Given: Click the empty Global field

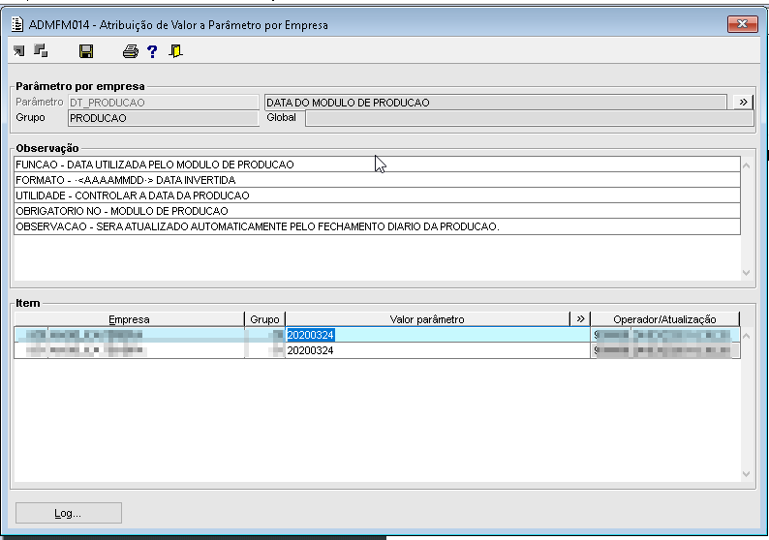Looking at the screenshot, I should 529,118.
